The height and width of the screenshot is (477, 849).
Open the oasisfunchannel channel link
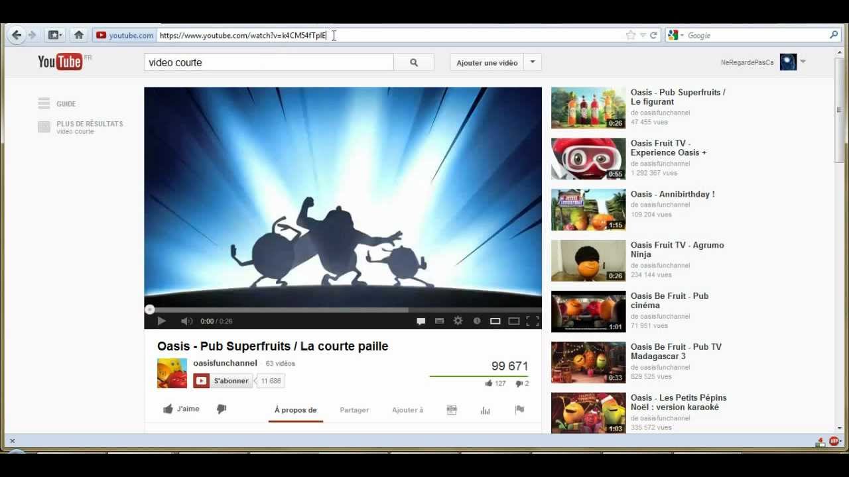(225, 363)
